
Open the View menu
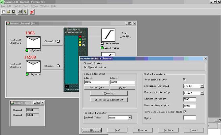(26, 6)
